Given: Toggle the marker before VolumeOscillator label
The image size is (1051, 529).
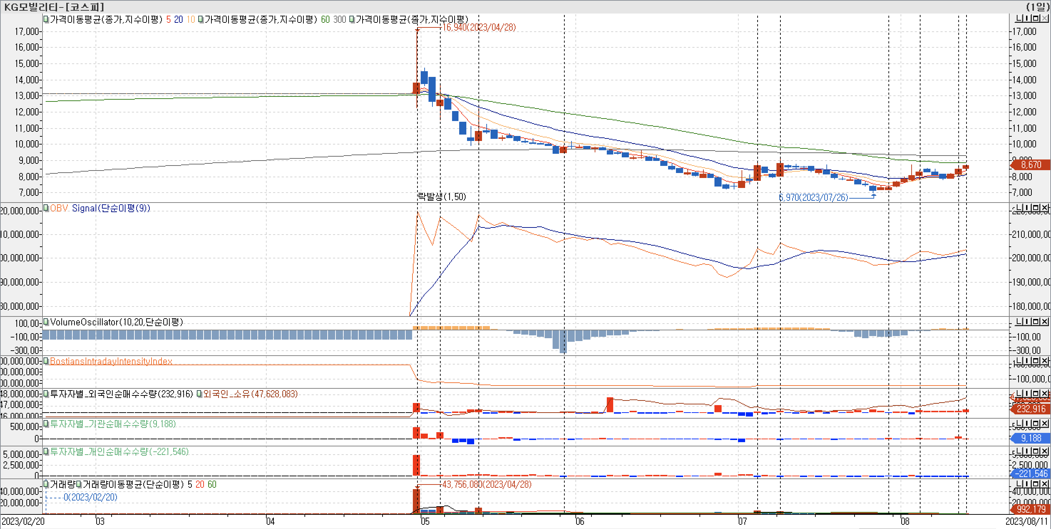Looking at the screenshot, I should tap(46, 322).
